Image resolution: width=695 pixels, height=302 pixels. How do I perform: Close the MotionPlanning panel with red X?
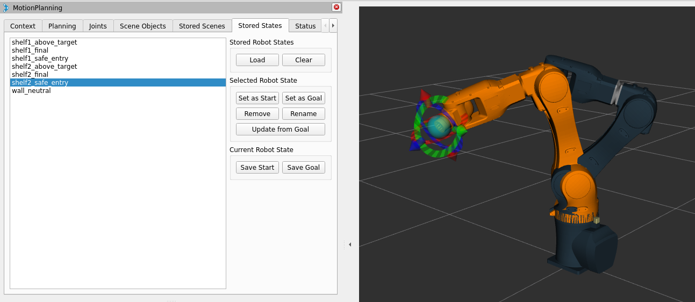click(336, 7)
